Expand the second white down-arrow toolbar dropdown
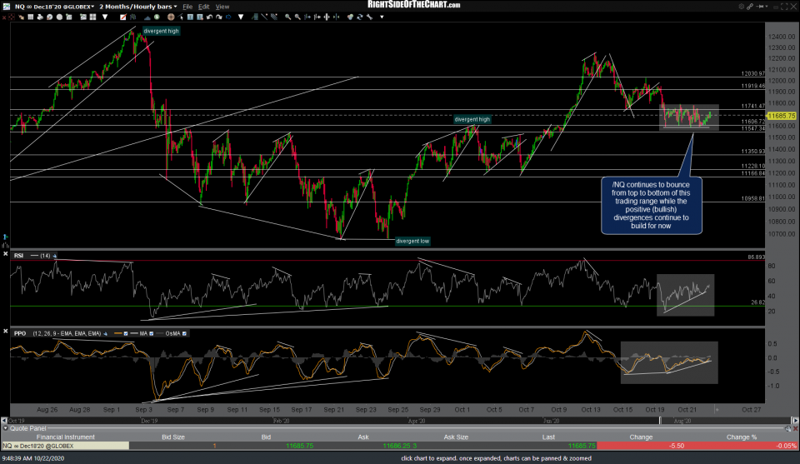The width and height of the screenshot is (800, 464). pos(241,17)
